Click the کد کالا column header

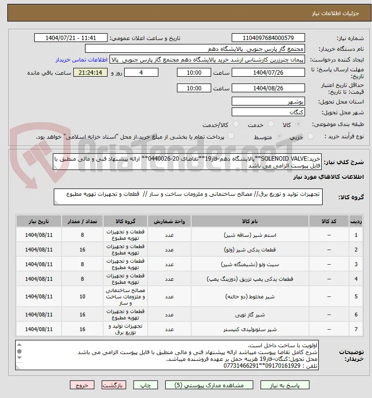pos(329,221)
